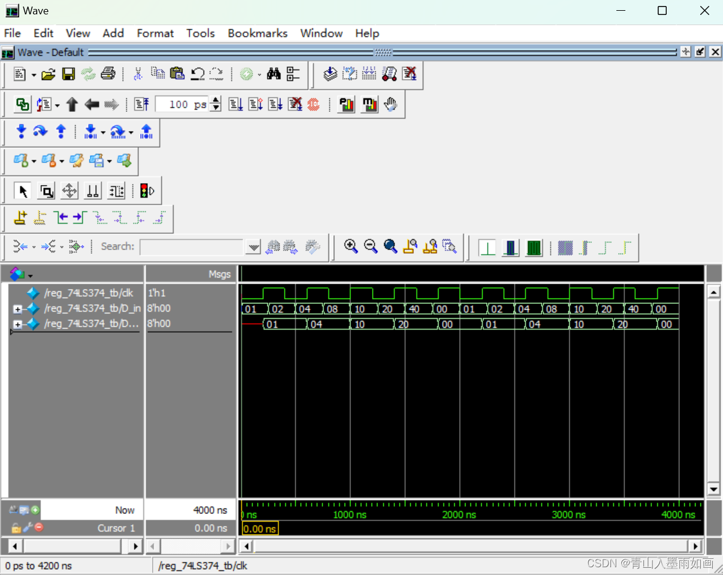The width and height of the screenshot is (723, 575).
Task: Go up one environment level, black up arrow
Action: click(x=72, y=105)
